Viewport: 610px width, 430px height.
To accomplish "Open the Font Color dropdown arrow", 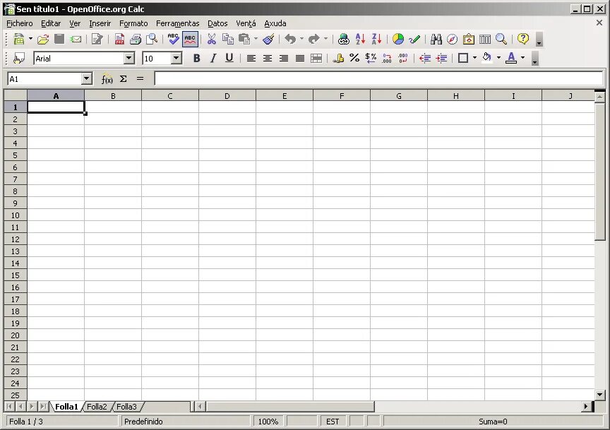I will [x=523, y=58].
